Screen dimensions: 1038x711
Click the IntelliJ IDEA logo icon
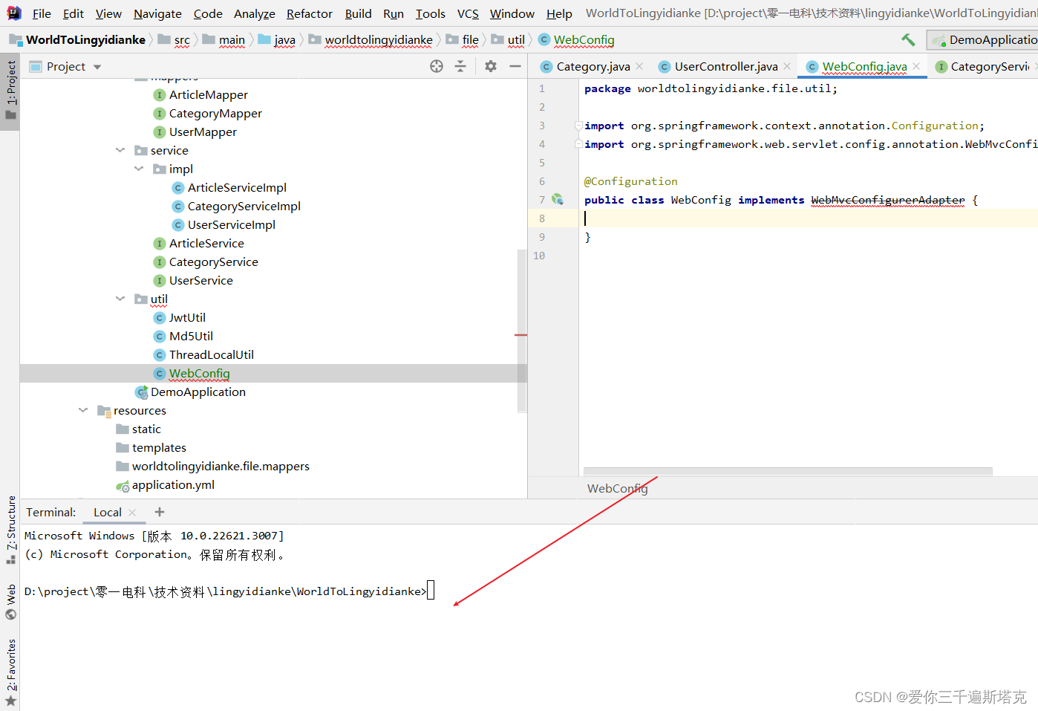(x=14, y=13)
